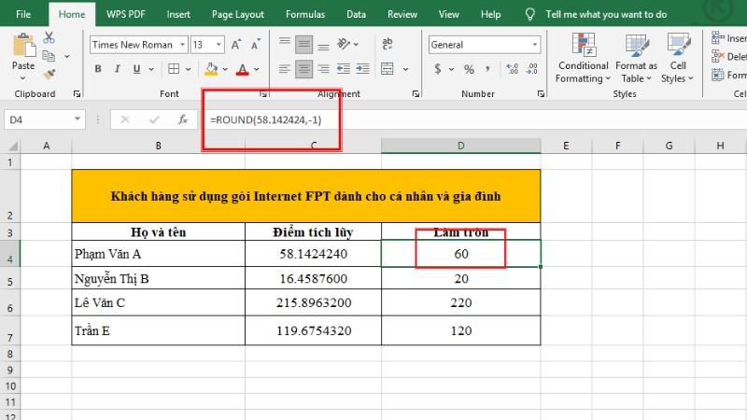Click Increase Indent icon
Image resolution: width=747 pixels, height=420 pixels.
362,69
